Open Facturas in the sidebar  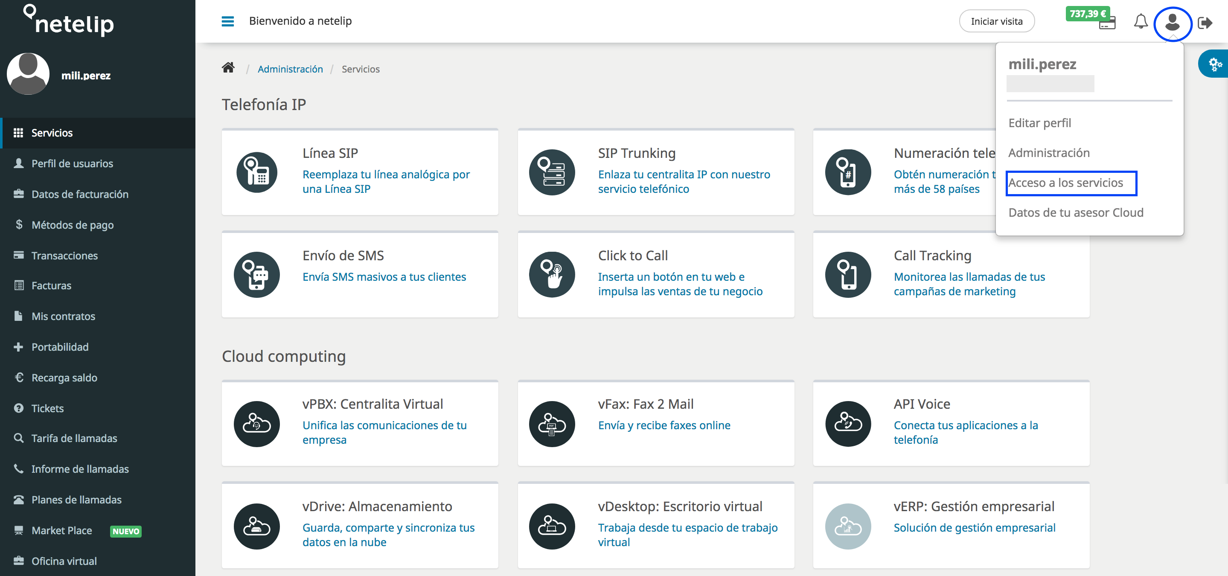coord(98,285)
